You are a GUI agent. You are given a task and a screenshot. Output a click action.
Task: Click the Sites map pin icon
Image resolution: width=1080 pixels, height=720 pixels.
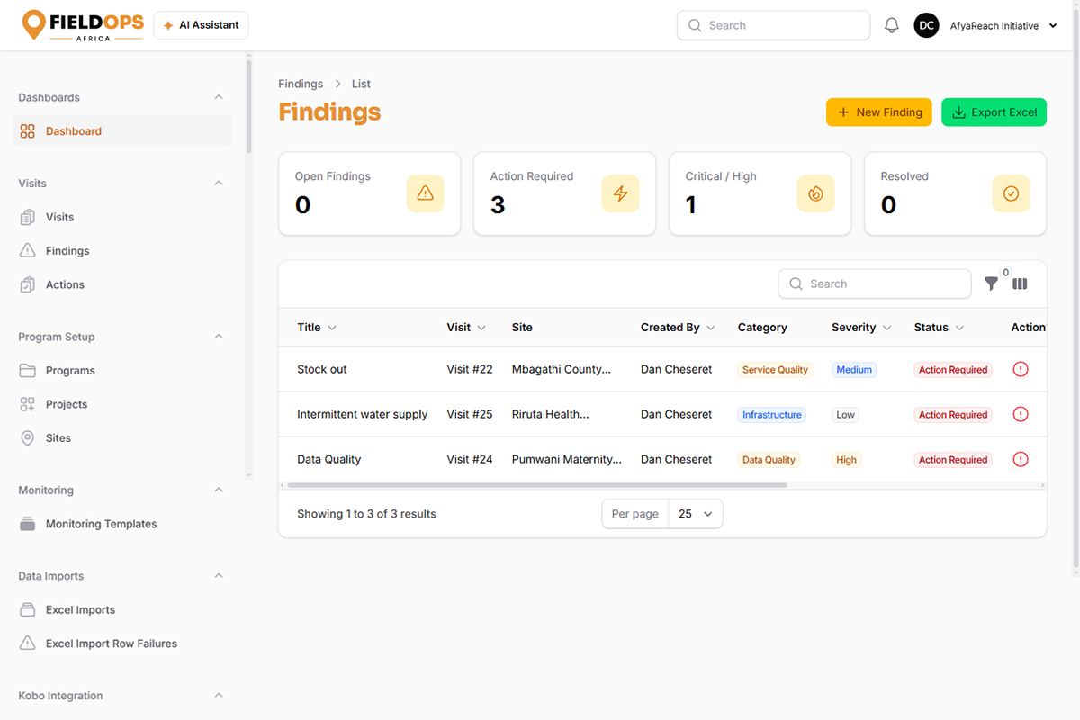(28, 438)
